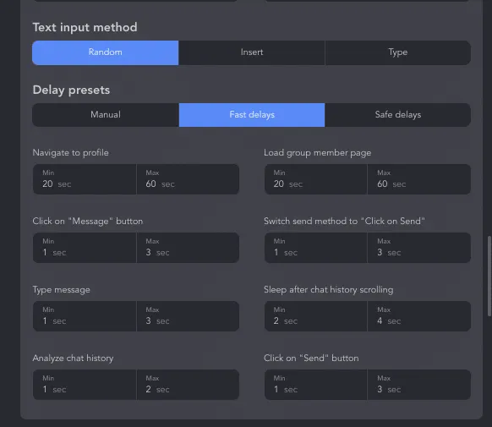Edit Load group member page Min field
The height and width of the screenshot is (427, 492).
[x=315, y=179]
